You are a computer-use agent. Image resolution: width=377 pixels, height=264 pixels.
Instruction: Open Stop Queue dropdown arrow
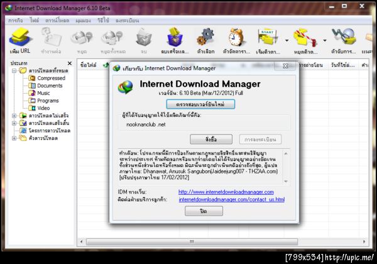[325, 40]
